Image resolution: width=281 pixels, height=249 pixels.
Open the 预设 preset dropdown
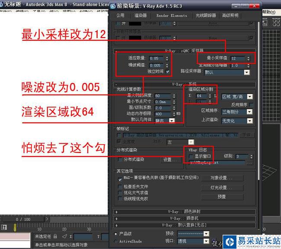(x=193, y=233)
